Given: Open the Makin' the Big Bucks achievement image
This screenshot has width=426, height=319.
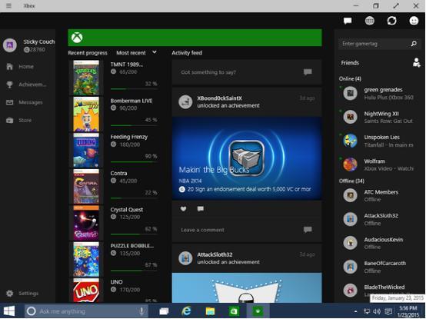Looking at the screenshot, I should [x=247, y=158].
